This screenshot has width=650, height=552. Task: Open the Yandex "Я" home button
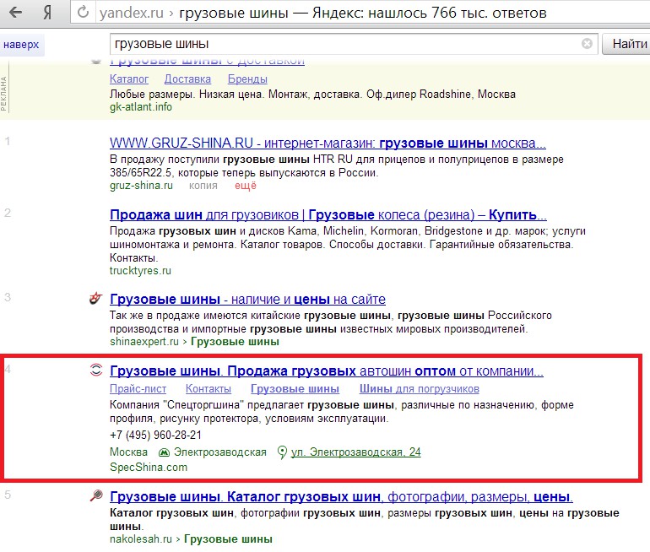point(47,13)
